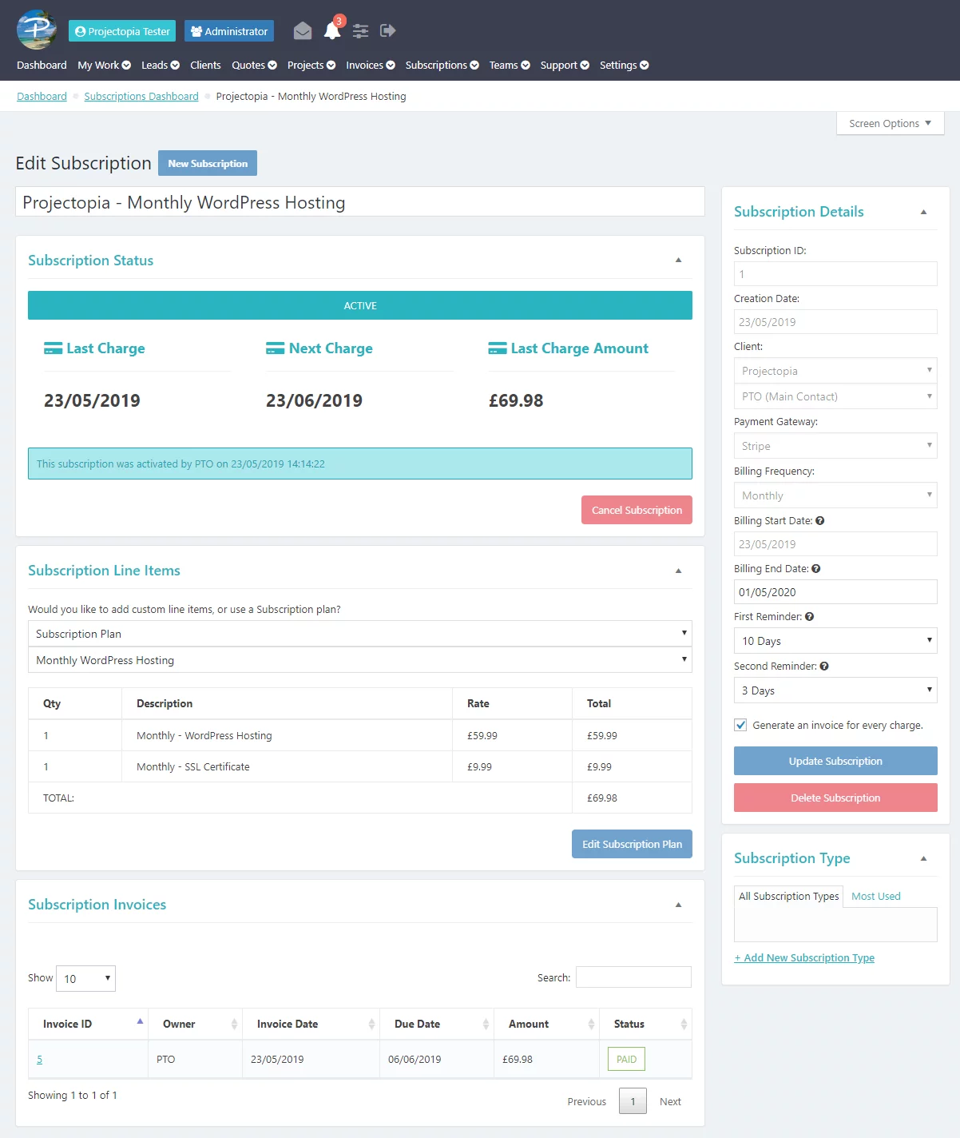Open the Quotes menu
The height and width of the screenshot is (1138, 960).
pyautogui.click(x=254, y=66)
